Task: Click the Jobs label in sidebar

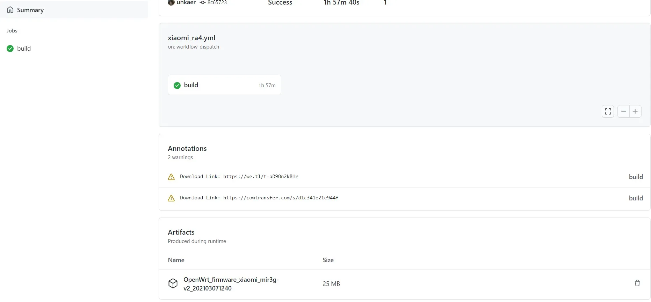Action: (x=12, y=31)
